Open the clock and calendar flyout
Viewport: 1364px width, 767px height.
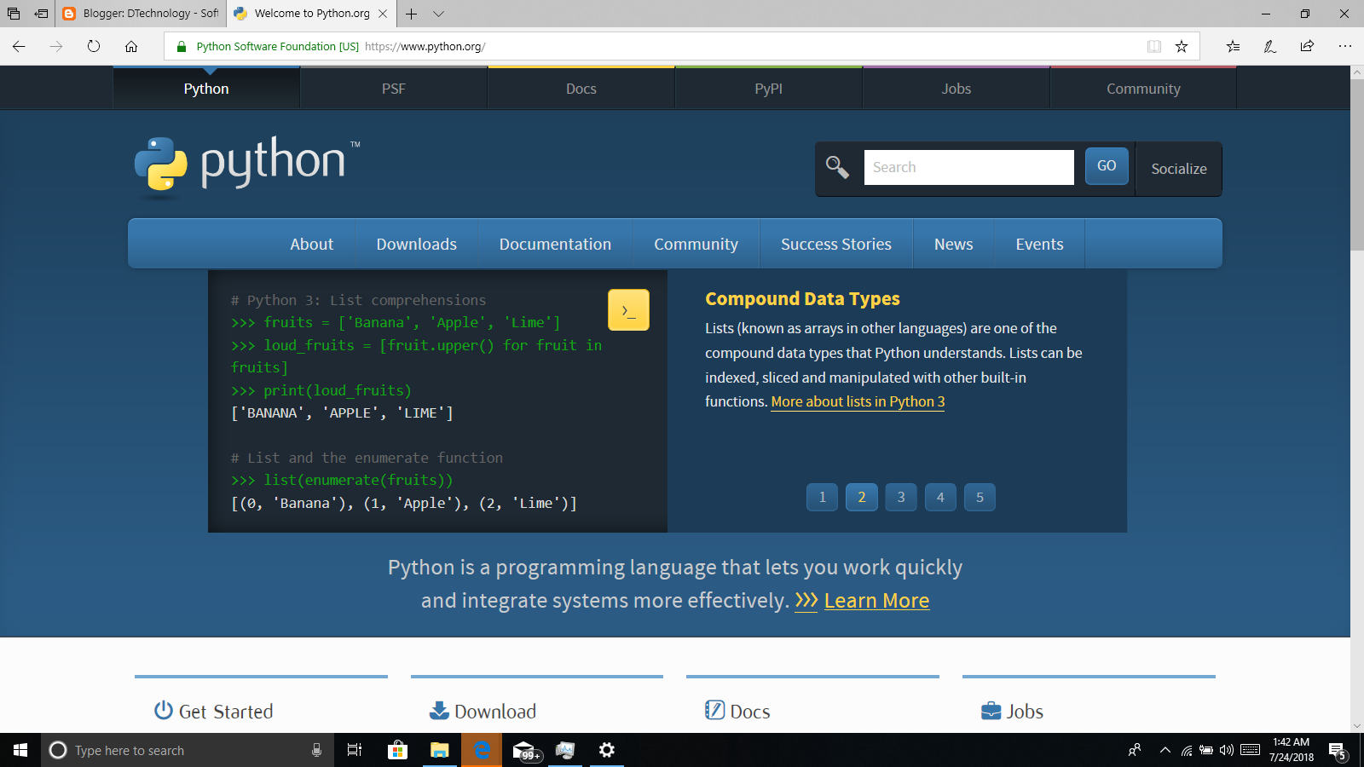(x=1292, y=750)
